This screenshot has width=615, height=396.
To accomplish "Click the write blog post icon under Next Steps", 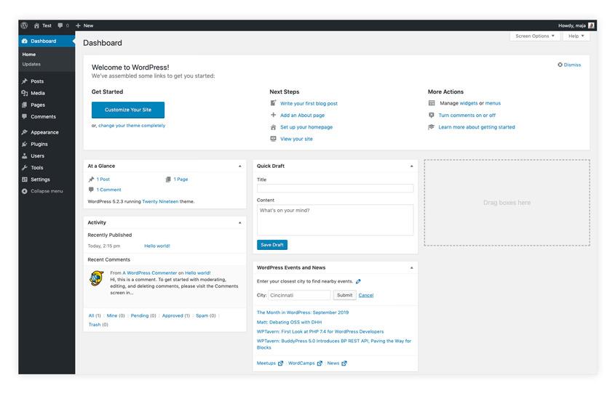I will (274, 103).
